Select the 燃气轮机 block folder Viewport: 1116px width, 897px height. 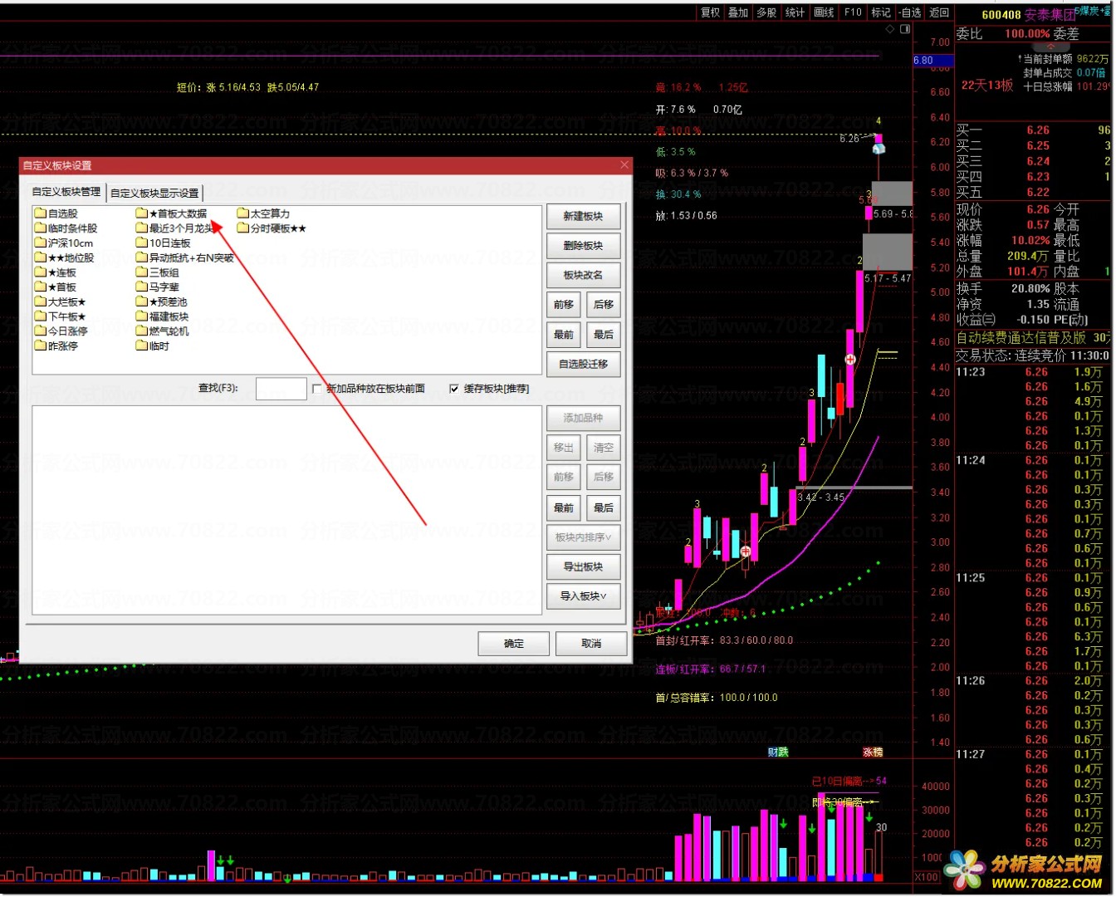tap(163, 331)
